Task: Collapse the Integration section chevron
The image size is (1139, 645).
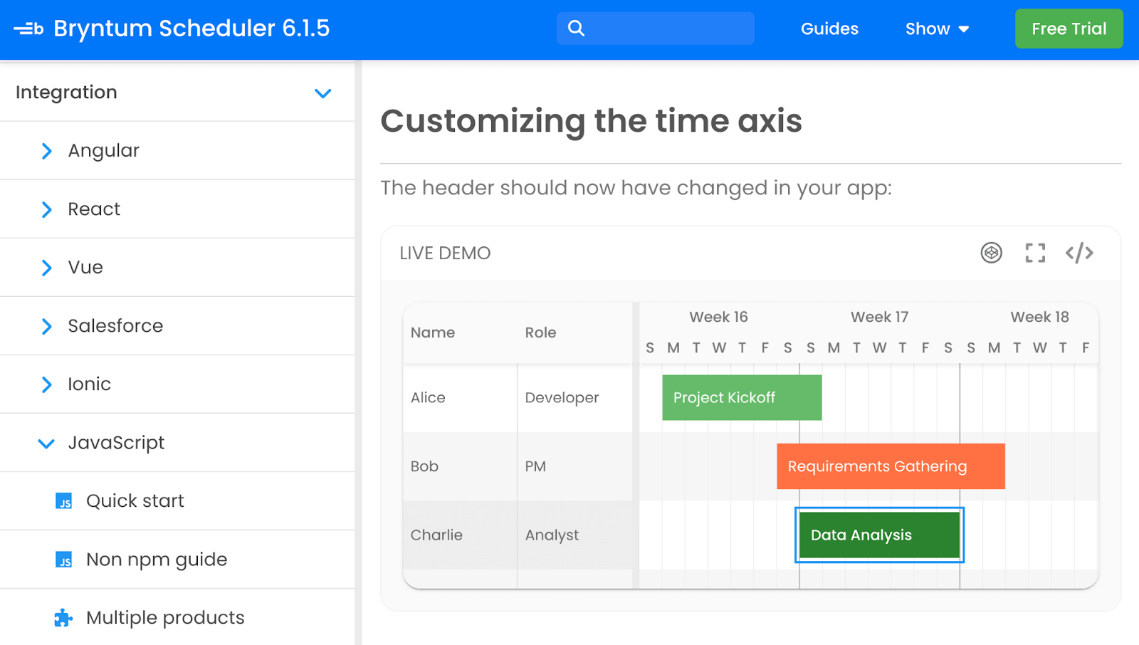Action: pyautogui.click(x=323, y=93)
